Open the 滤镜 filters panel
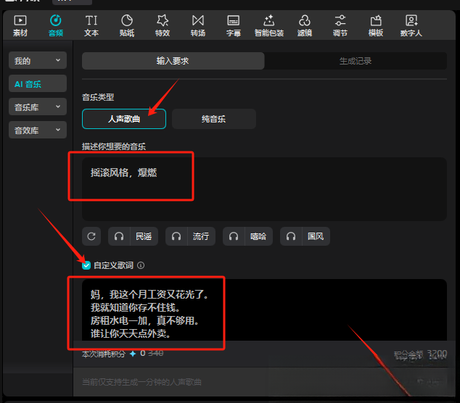 click(x=305, y=26)
